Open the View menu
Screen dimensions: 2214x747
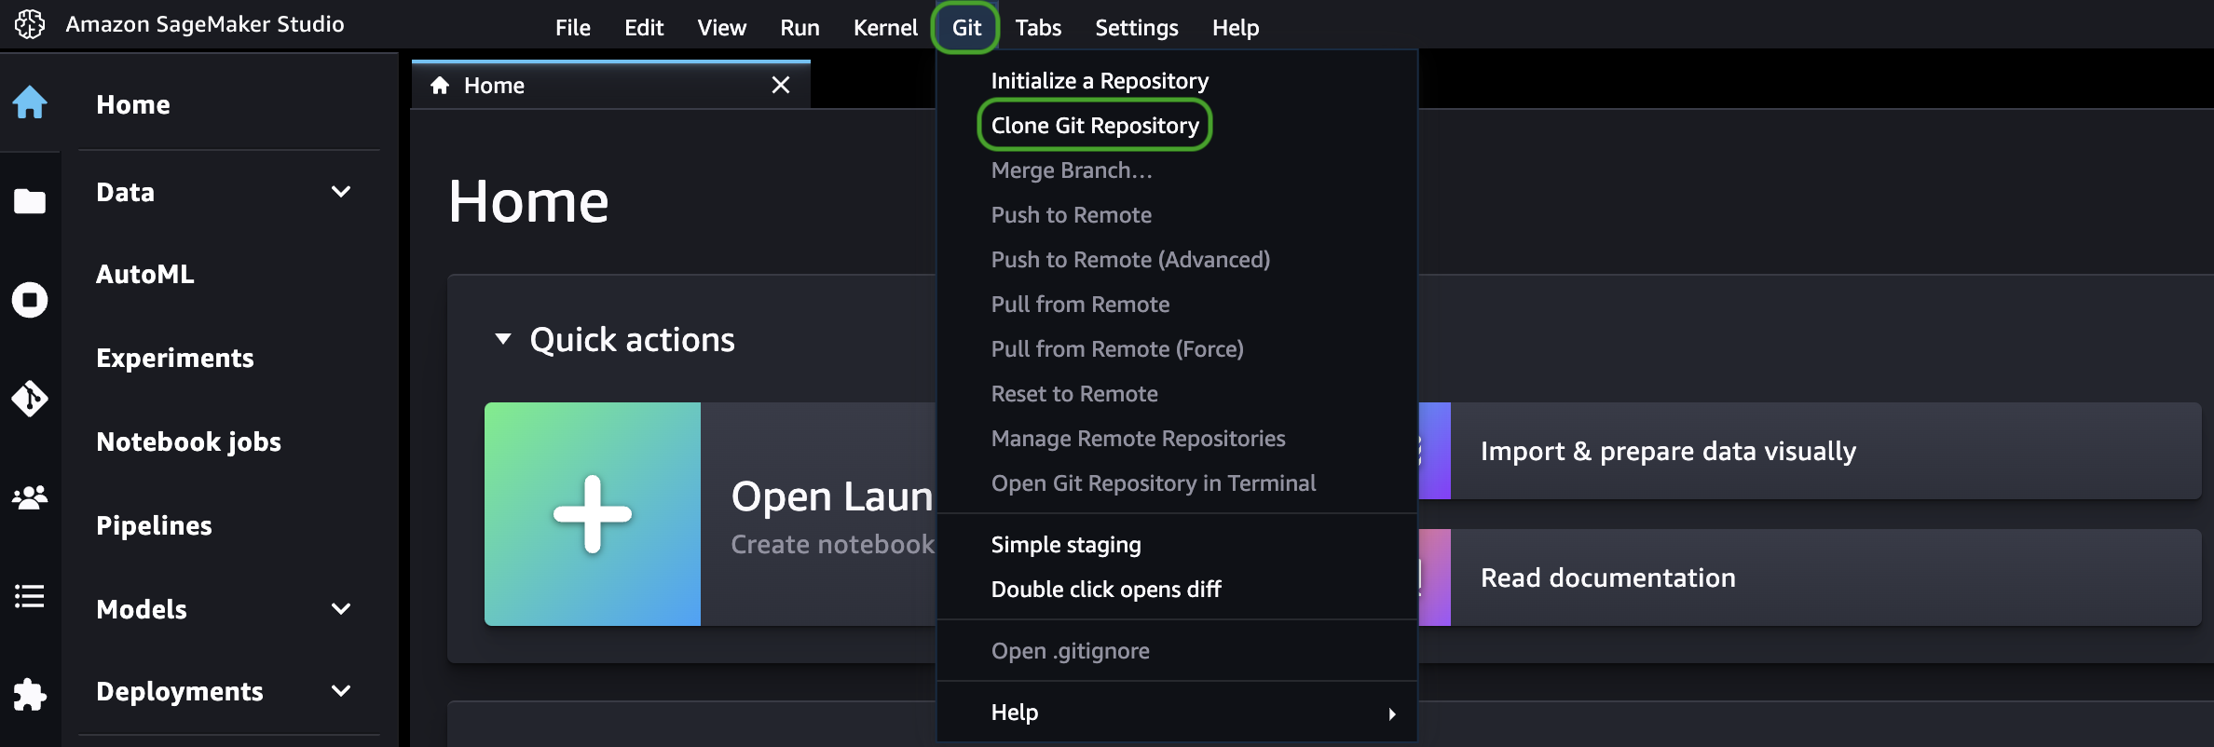722,28
